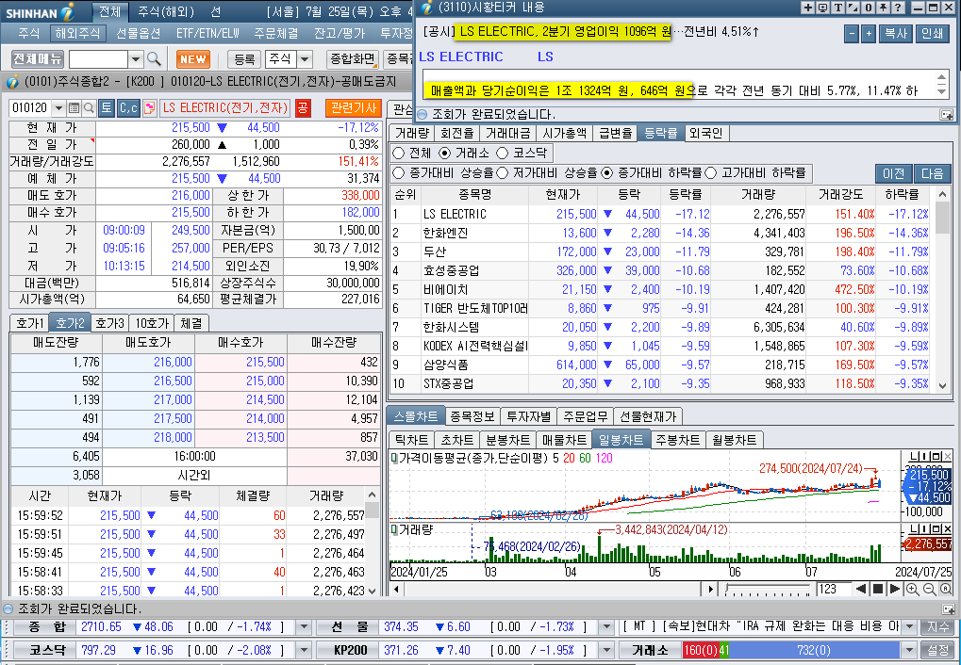Move the chart back with left triangle
961x665 pixels.
tap(861, 589)
